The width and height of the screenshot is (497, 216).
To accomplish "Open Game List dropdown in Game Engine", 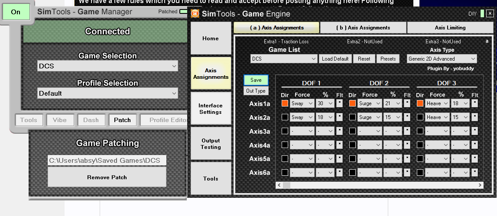I will (x=284, y=58).
